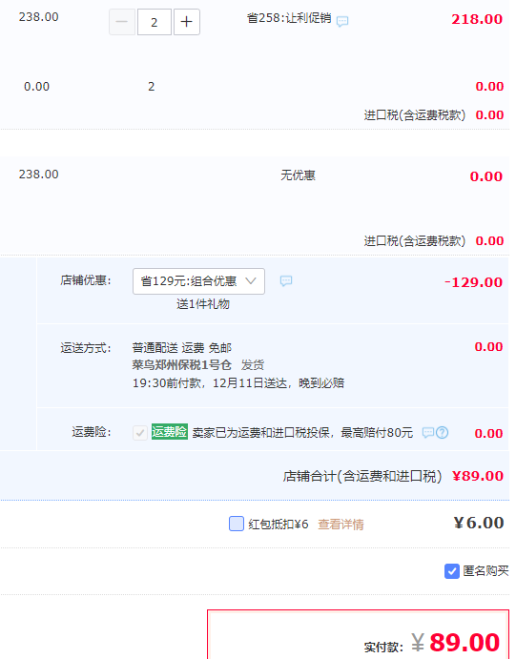This screenshot has width=516, height=659.
Task: Click the quantity input field showing 2
Action: tap(155, 22)
